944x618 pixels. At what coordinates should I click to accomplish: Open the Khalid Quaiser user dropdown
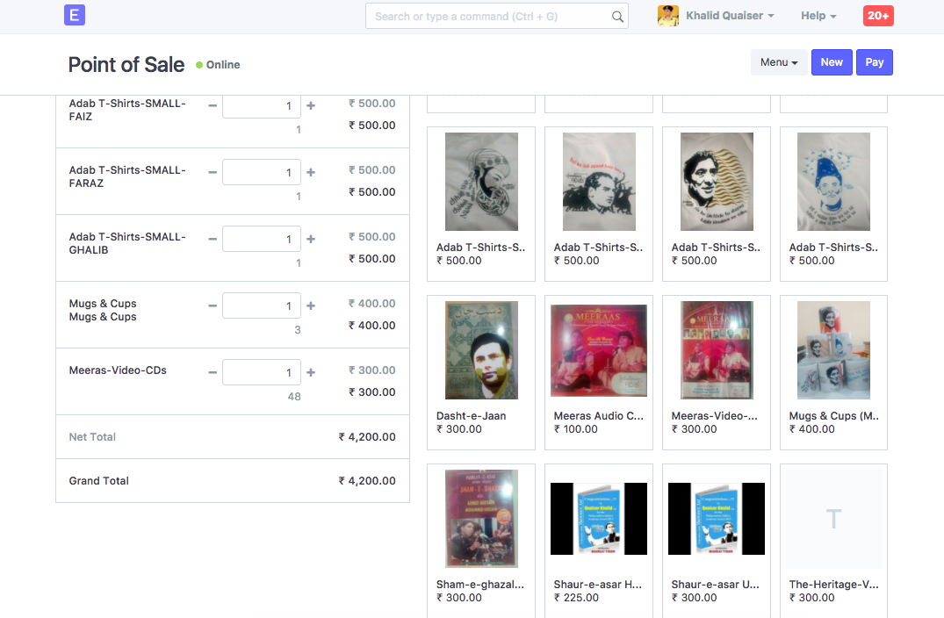coord(730,16)
